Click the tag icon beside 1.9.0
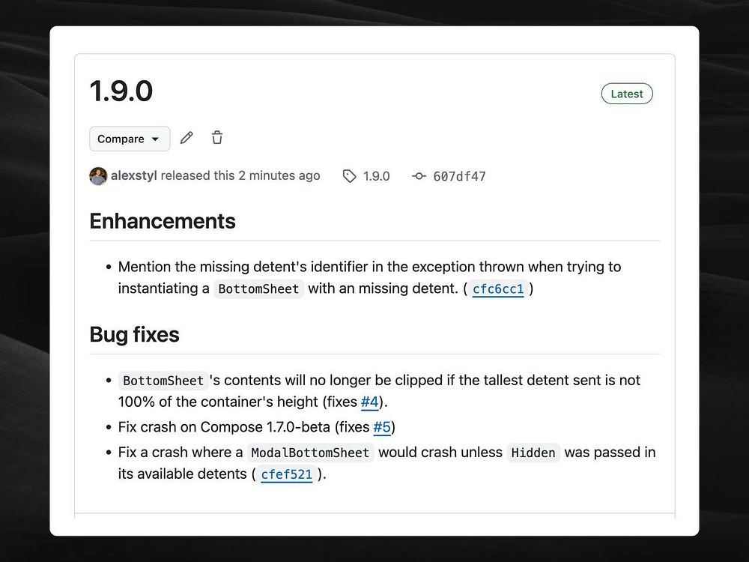 coord(349,176)
